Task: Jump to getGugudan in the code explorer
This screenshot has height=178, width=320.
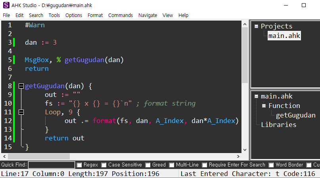Action: pos(296,115)
